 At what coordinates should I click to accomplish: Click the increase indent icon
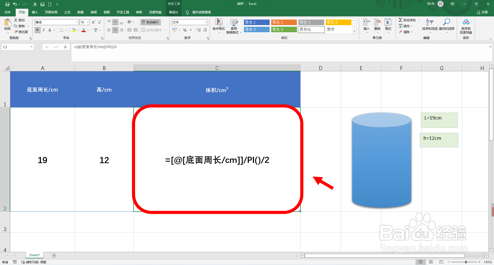tap(136, 30)
